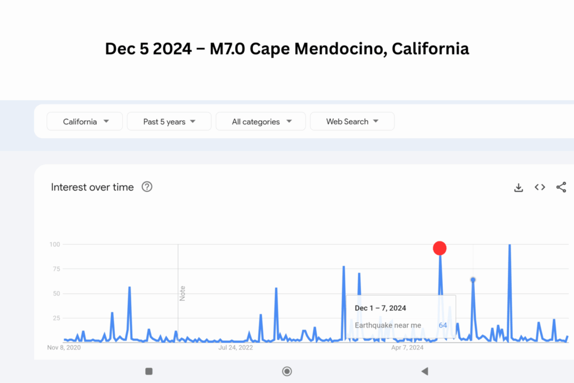Tap the Android recent apps square
Viewport: 574px width, 383px height.
(x=149, y=371)
